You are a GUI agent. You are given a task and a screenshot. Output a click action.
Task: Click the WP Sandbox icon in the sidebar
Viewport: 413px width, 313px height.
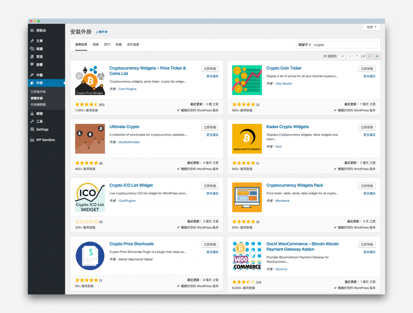(32, 140)
